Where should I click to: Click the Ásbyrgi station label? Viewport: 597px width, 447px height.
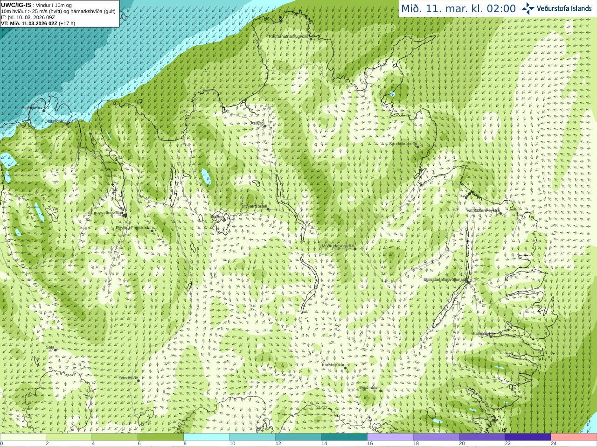[257, 123]
